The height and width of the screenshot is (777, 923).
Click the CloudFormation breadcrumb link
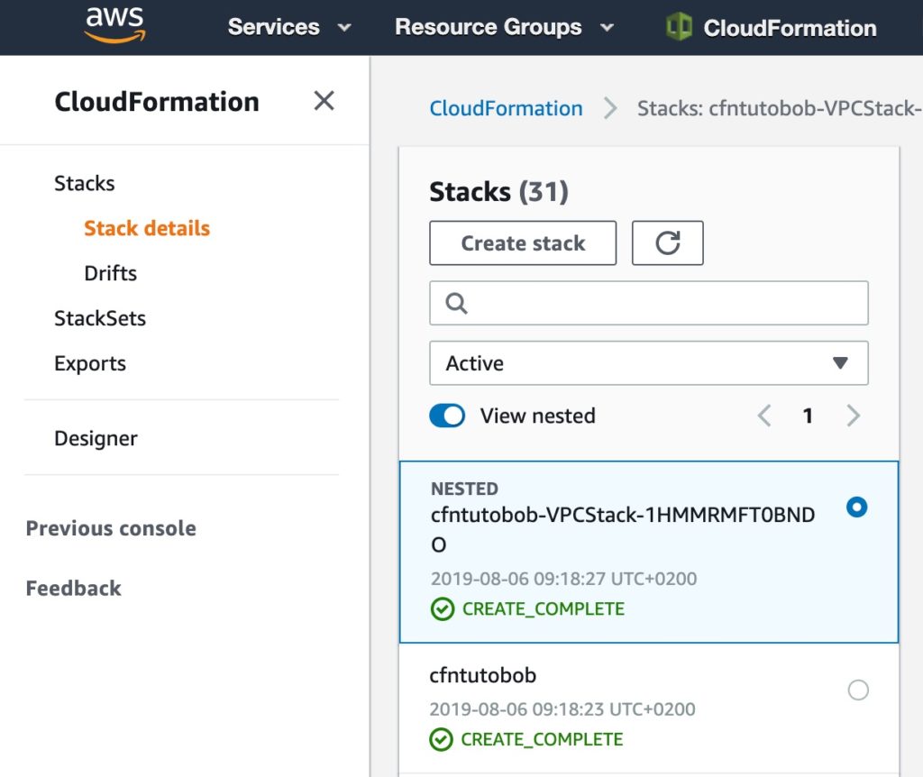coord(506,108)
